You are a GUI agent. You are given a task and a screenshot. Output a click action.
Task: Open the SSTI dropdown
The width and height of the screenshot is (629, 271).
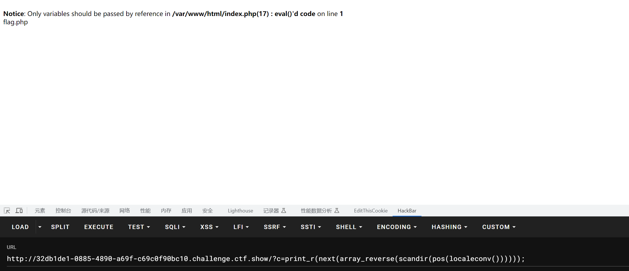coord(311,227)
